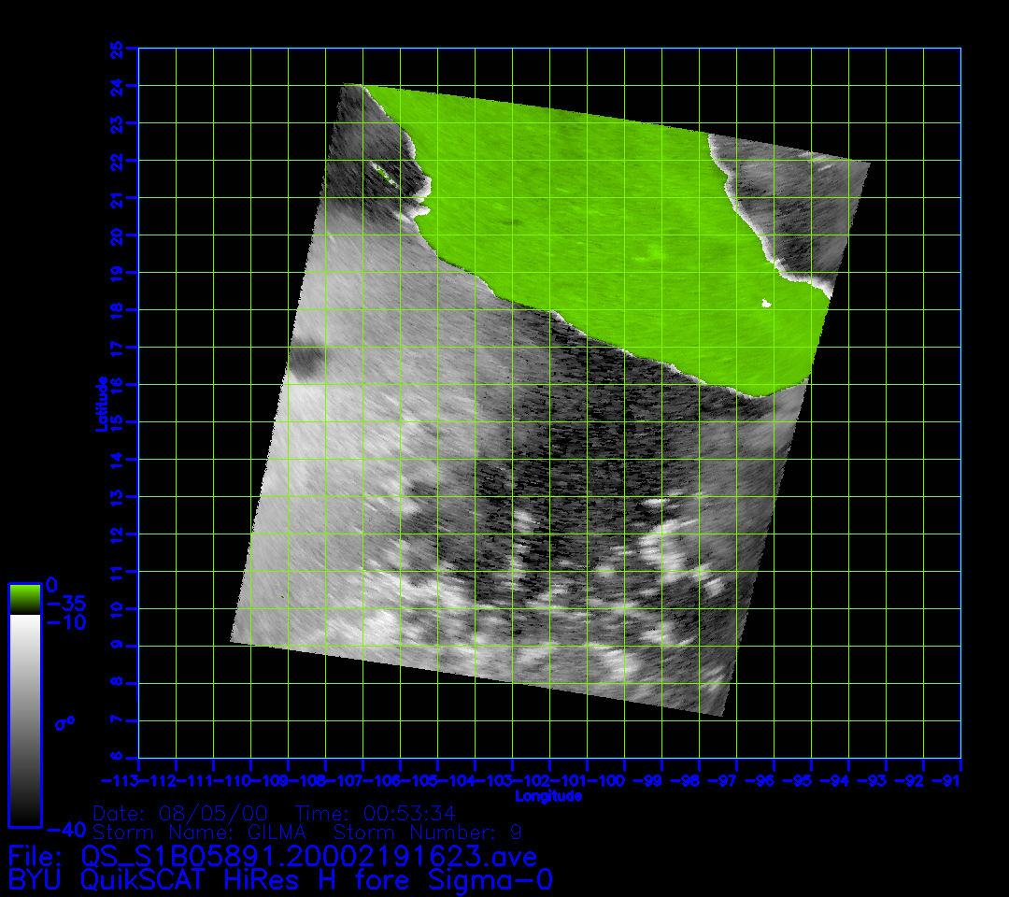The width and height of the screenshot is (1009, 897).
Task: Click the Time 00:53:34 label
Action: [x=375, y=812]
